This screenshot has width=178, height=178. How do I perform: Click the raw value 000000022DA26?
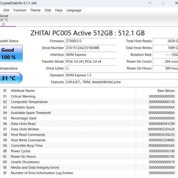tap(161, 129)
